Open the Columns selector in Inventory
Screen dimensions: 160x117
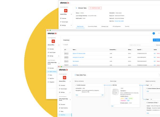point(157,45)
